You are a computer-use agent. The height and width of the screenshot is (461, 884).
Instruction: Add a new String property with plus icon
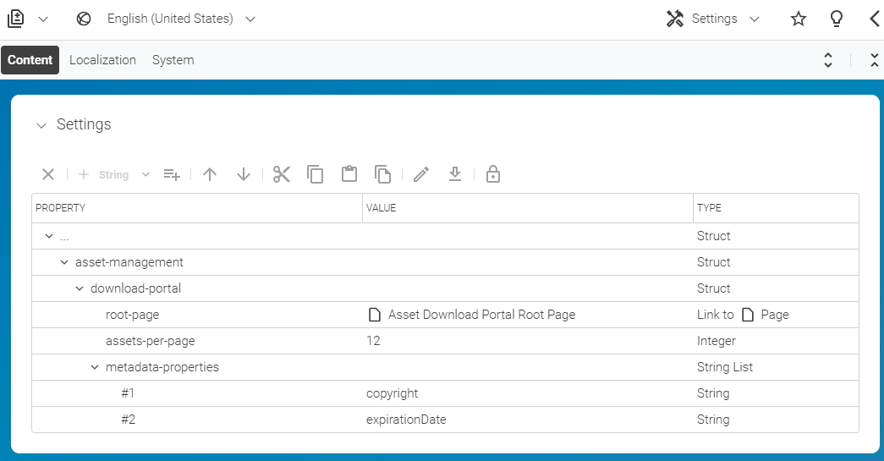pyautogui.click(x=84, y=175)
